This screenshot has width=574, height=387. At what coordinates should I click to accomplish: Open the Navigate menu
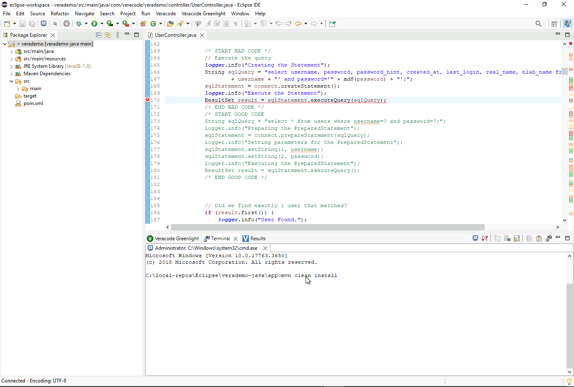click(x=84, y=14)
